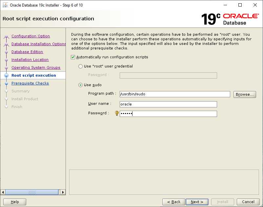Click the User name label
Image resolution: width=263 pixels, height=207 pixels.
point(100,104)
